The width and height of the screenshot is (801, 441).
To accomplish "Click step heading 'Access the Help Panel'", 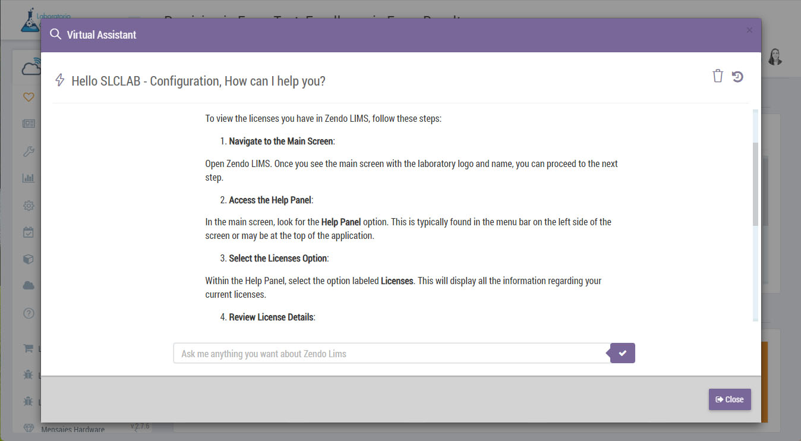I will (x=270, y=200).
